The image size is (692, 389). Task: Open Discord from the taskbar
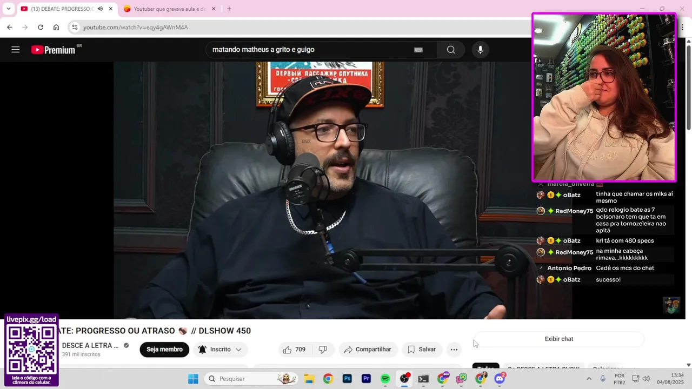(500, 379)
